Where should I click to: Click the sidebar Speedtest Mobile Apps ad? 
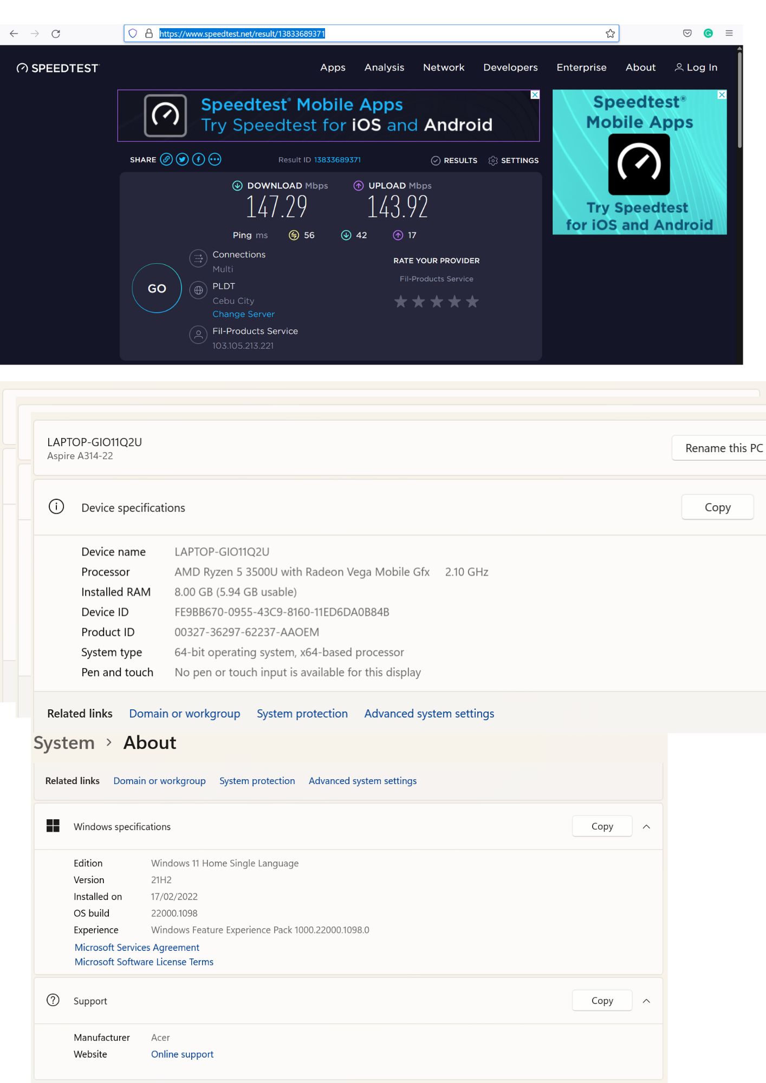coord(640,162)
